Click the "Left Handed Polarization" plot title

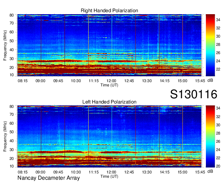(109, 102)
